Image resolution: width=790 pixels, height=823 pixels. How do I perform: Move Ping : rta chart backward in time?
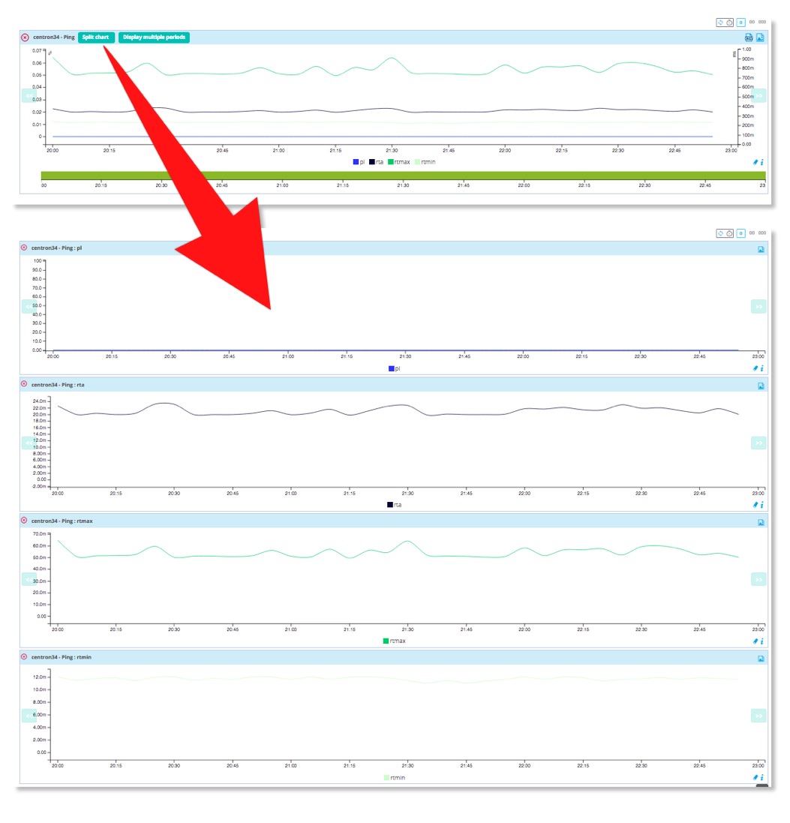[x=29, y=443]
